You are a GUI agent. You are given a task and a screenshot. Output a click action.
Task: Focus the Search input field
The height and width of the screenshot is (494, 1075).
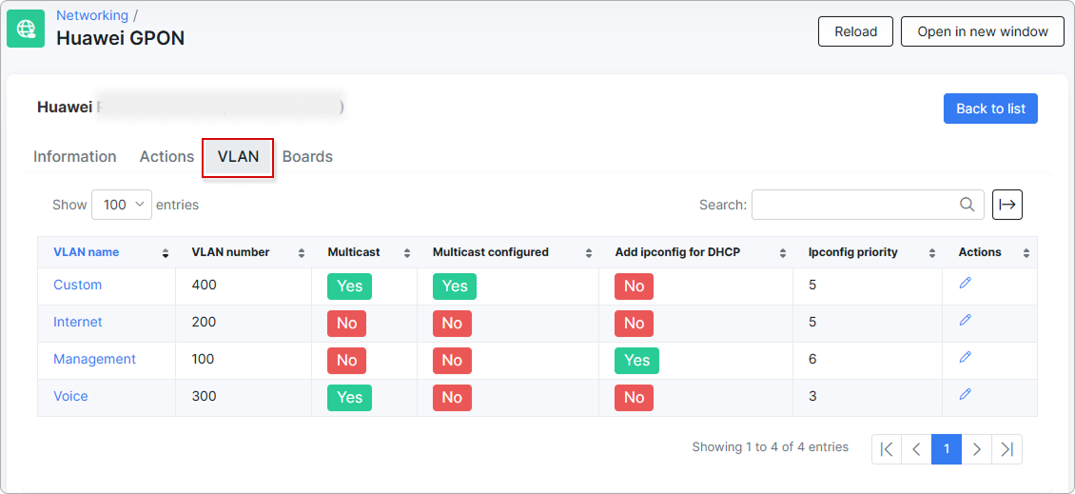tap(853, 205)
